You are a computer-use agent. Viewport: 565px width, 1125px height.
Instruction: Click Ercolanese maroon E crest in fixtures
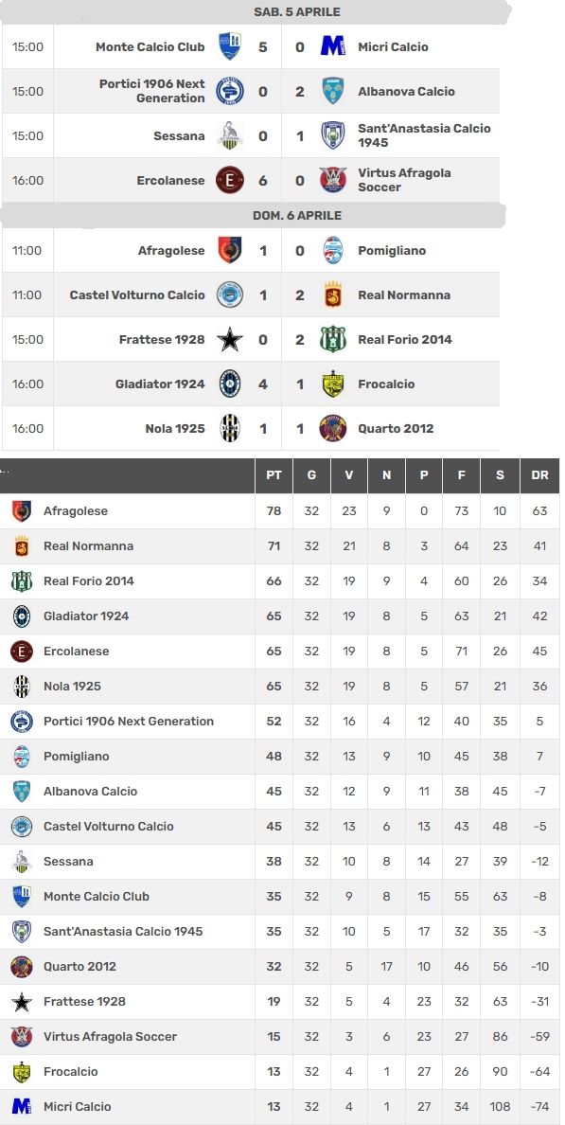pos(229,180)
